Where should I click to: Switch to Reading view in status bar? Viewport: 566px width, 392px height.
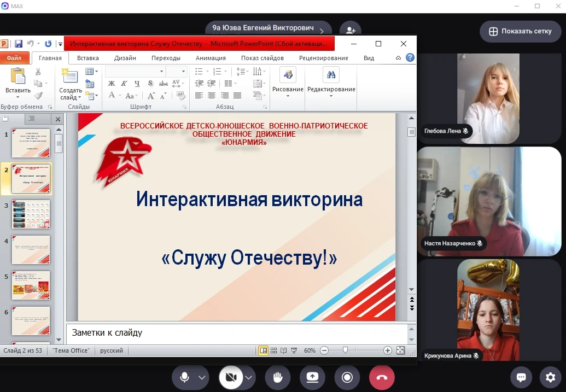click(x=284, y=350)
